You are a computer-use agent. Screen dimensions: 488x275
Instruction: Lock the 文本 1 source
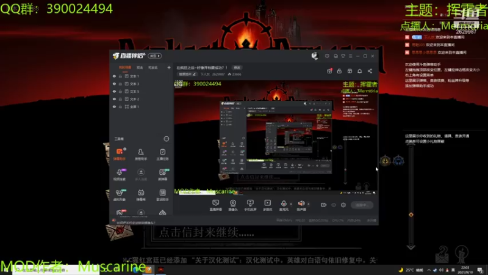tap(120, 76)
